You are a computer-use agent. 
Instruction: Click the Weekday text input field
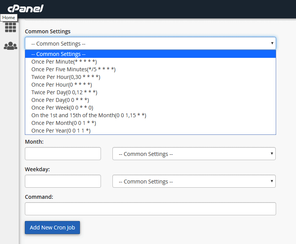point(63,181)
